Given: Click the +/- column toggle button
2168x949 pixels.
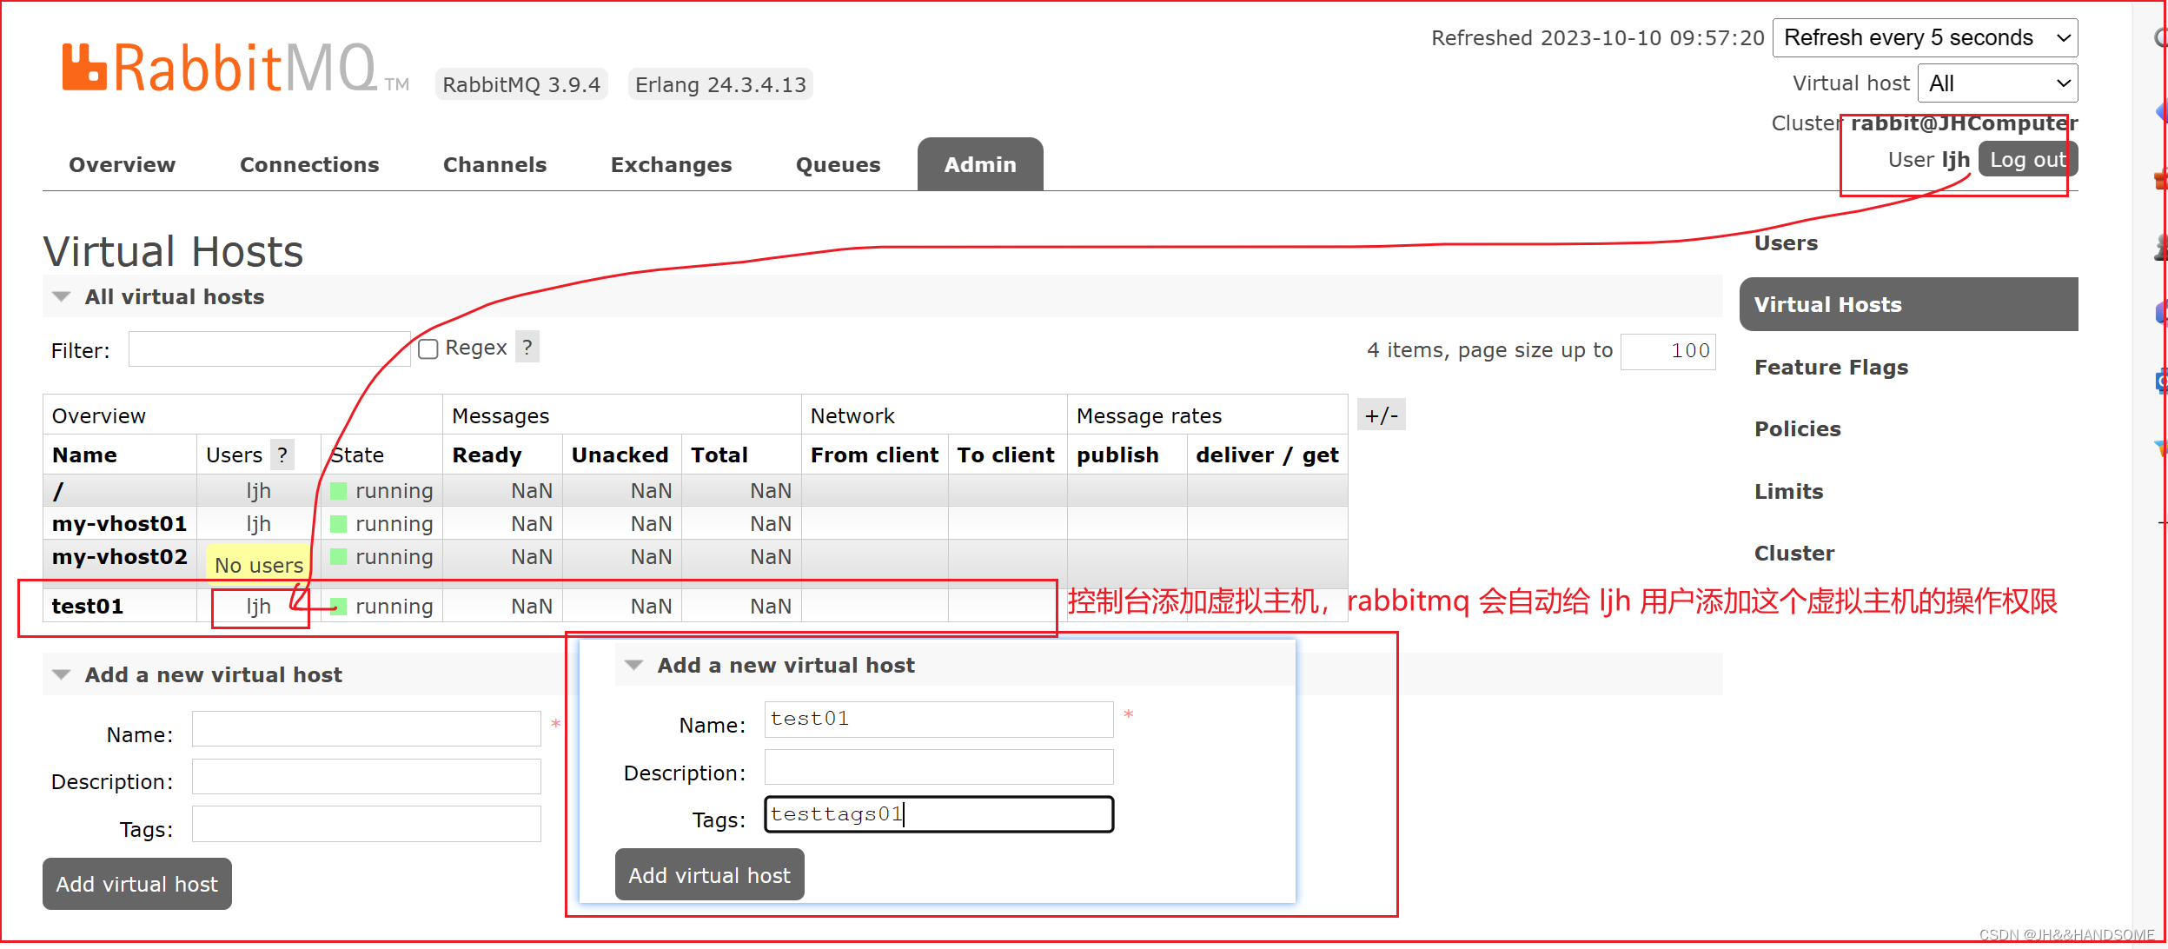Looking at the screenshot, I should 1381,415.
